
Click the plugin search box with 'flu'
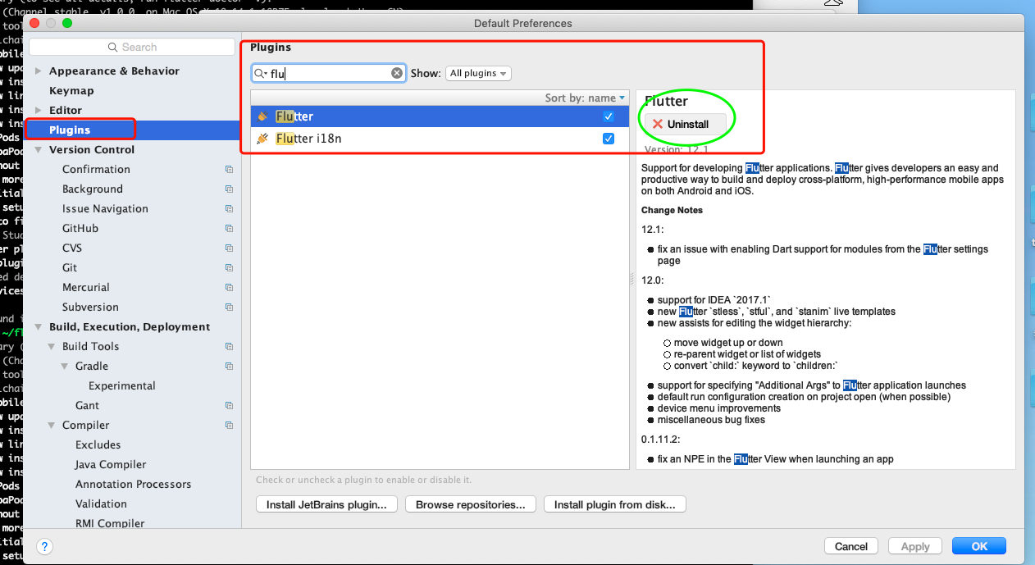point(330,73)
